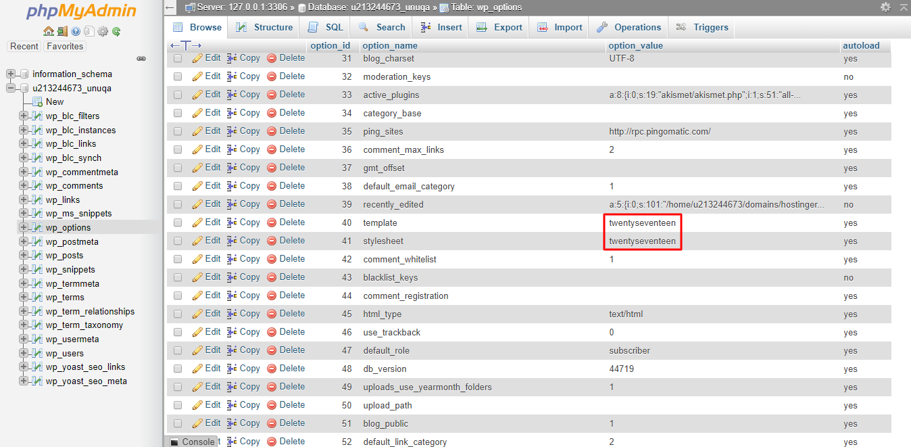Open phpMyAdmin documentation help icon
911x447 pixels.
tap(76, 31)
